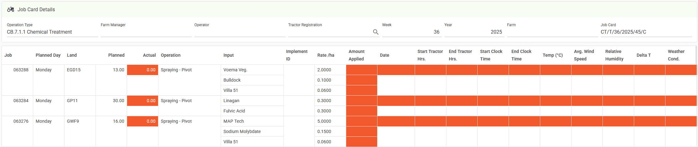The image size is (698, 147).
Task: Click Amount Applied cell for Voema Veg.
Action: (362, 70)
